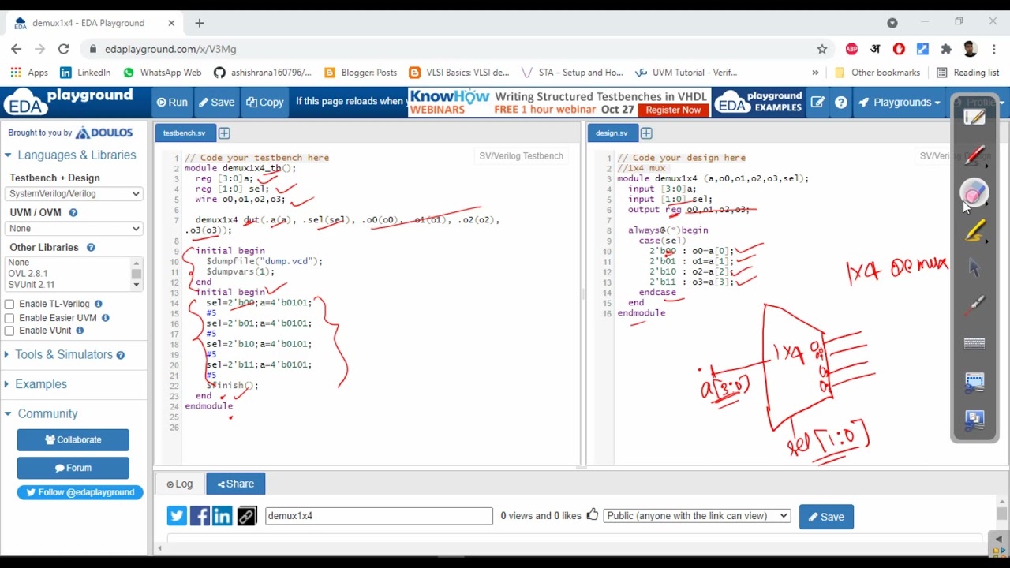Go back to previous page
This screenshot has width=1010, height=568.
point(17,49)
